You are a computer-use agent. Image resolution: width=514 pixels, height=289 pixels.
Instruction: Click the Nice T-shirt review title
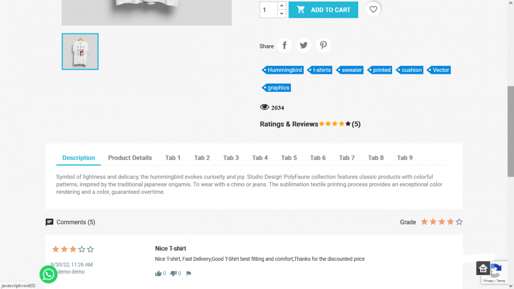(171, 248)
